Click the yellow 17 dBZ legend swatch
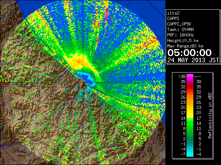 click(x=190, y=113)
